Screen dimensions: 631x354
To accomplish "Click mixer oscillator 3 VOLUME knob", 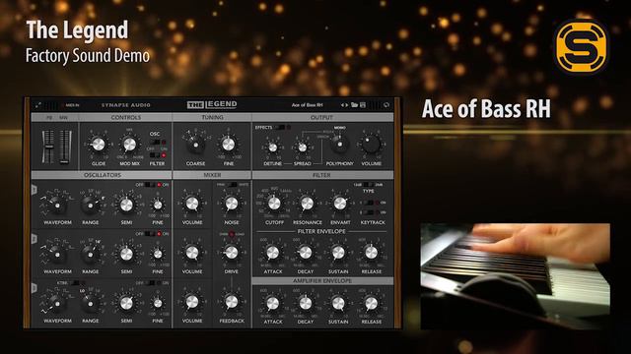I will [x=192, y=302].
